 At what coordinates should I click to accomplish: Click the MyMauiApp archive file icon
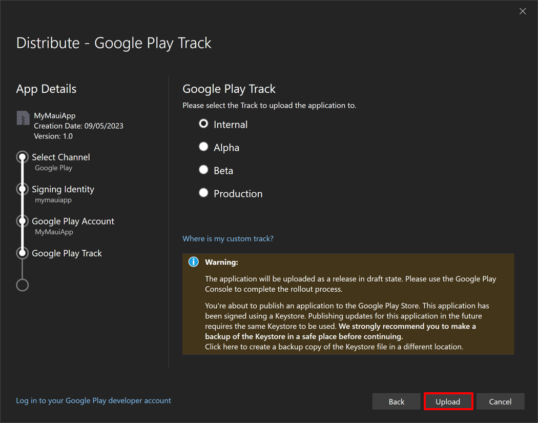(23, 118)
